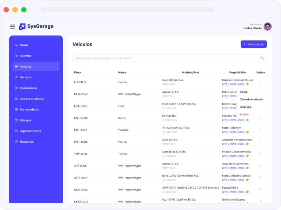
Task: Click the Agendamentos calendar icon in sidebar
Action: click(x=16, y=131)
